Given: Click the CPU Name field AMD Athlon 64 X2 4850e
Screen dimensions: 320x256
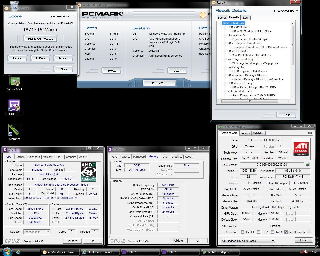Looking at the screenshot, I should (x=50, y=165).
